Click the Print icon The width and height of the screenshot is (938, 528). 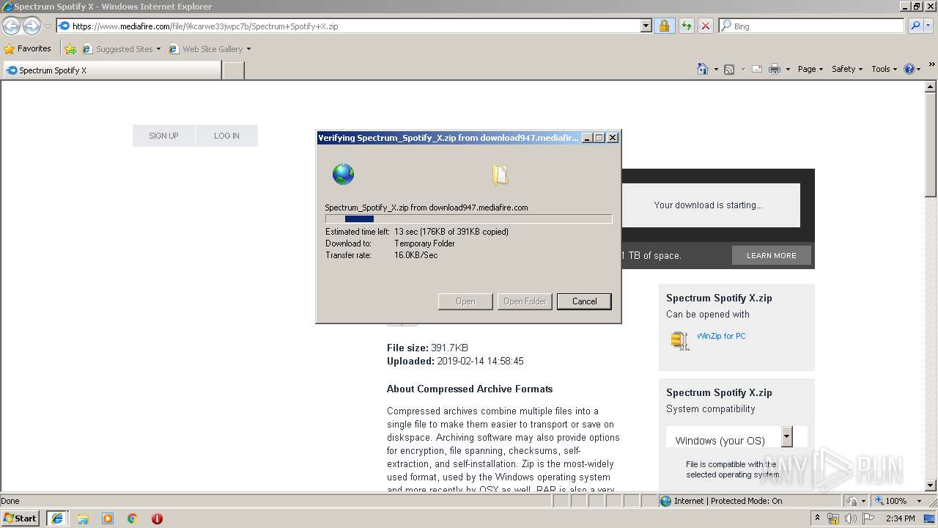[x=775, y=69]
